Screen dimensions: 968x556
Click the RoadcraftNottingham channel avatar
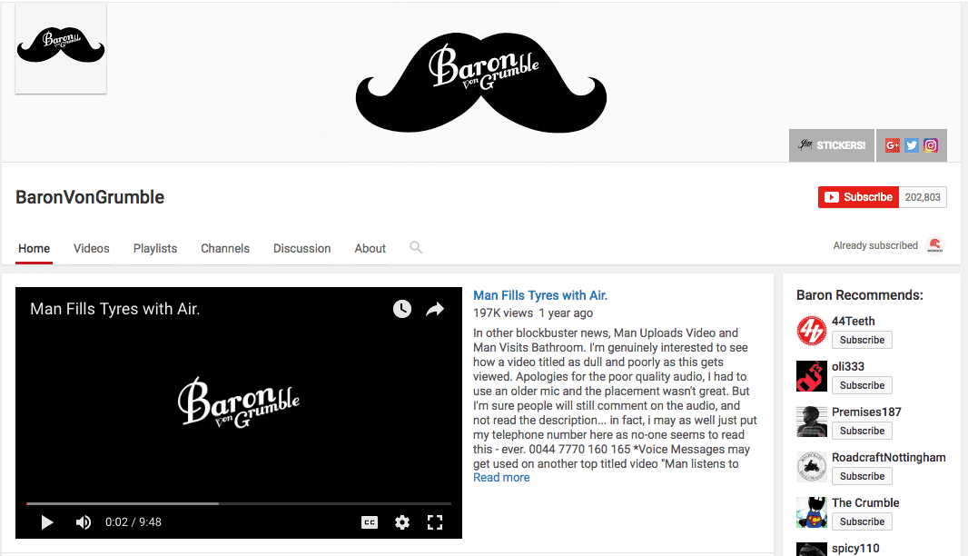click(x=811, y=466)
